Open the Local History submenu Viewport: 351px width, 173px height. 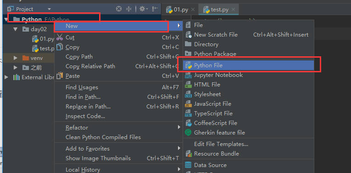click(118, 169)
